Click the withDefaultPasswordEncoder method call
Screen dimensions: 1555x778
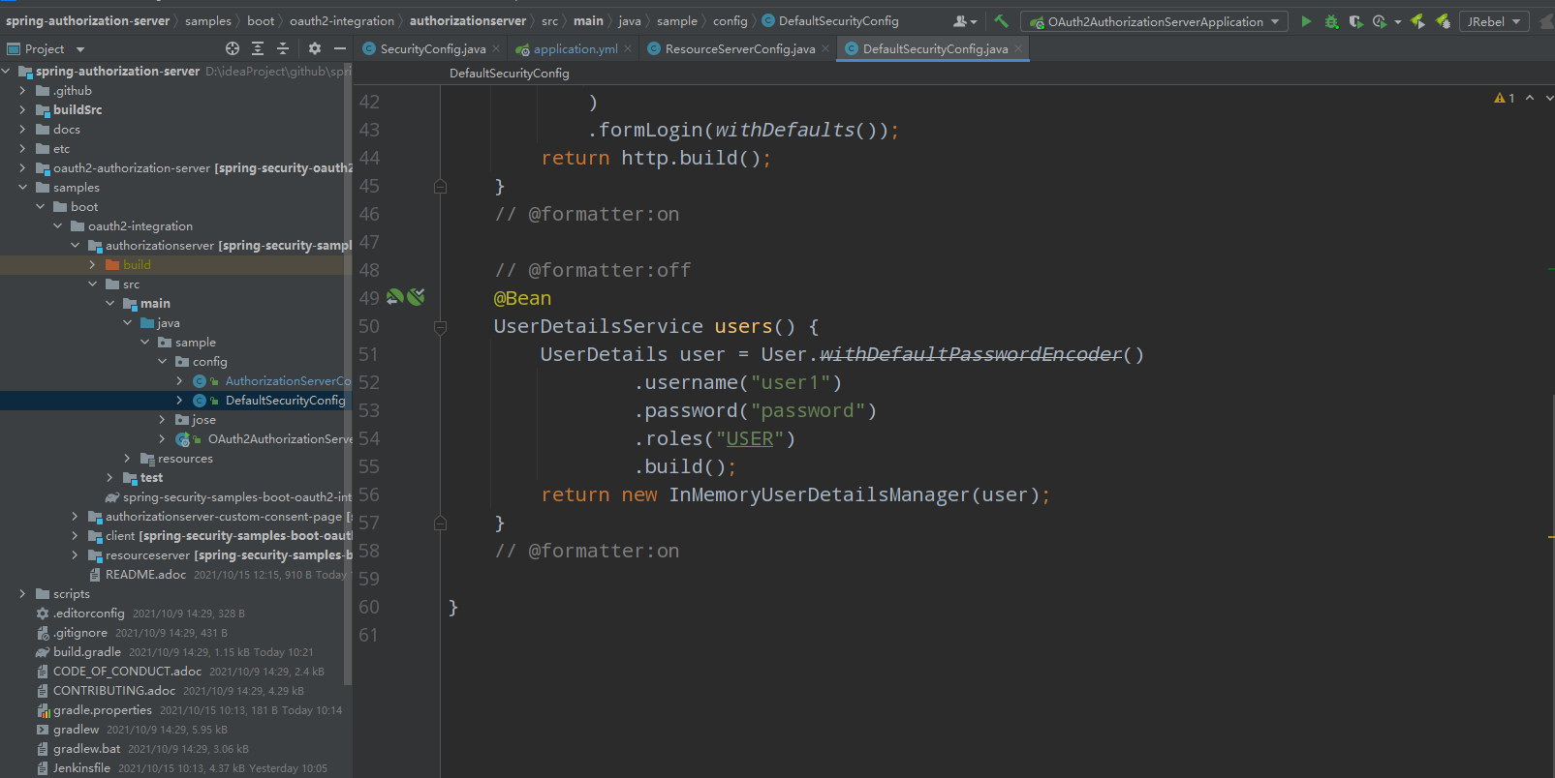point(970,354)
